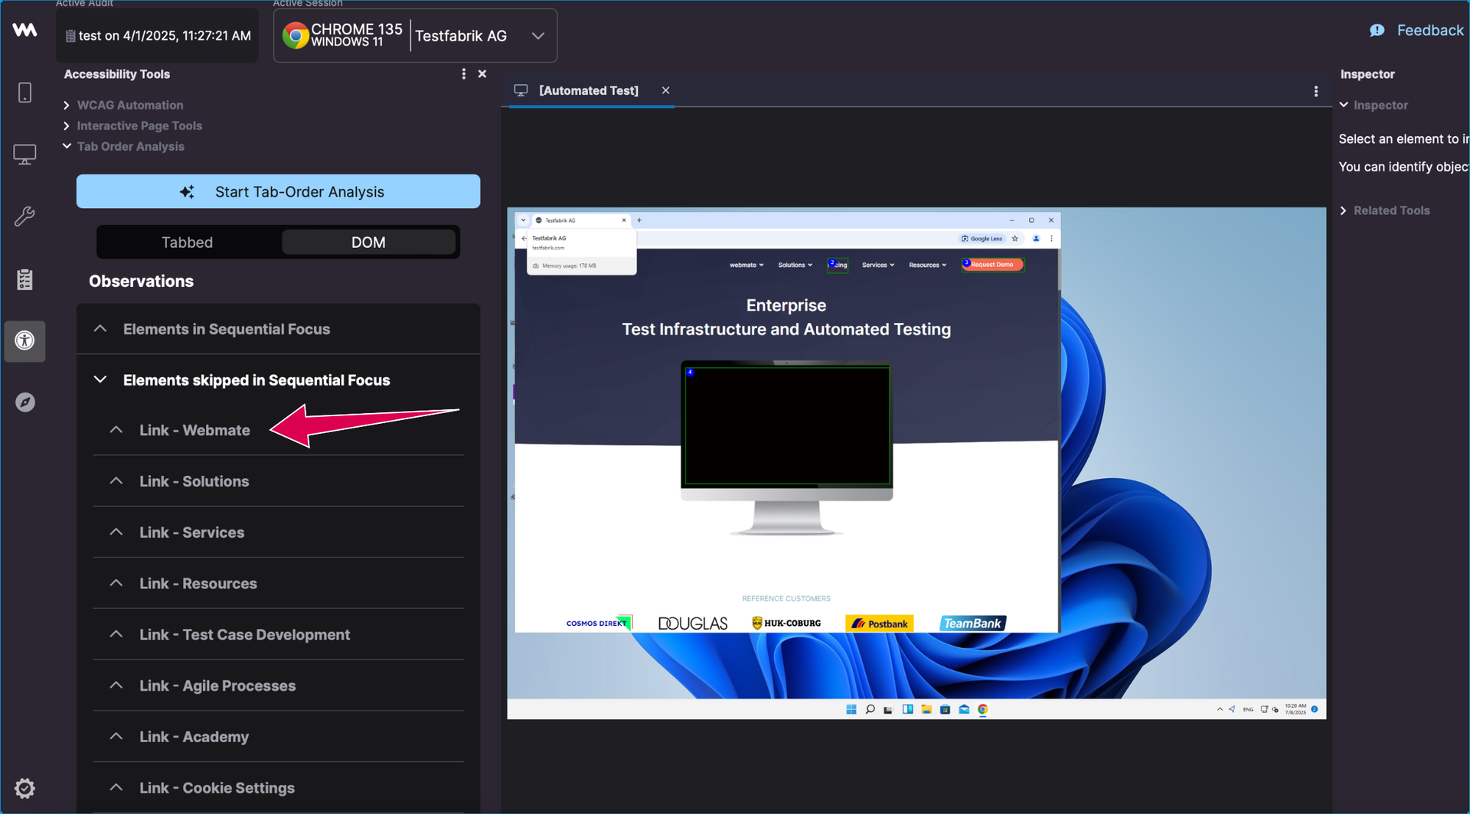Expand the Link - Test Case Development row
Image resolution: width=1470 pixels, height=814 pixels.
279,635
